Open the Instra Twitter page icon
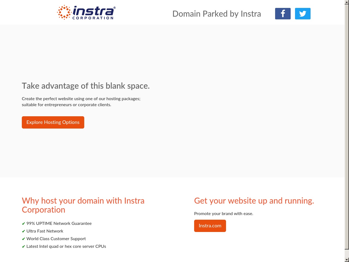Viewport: 349px width, 262px height. (x=303, y=14)
